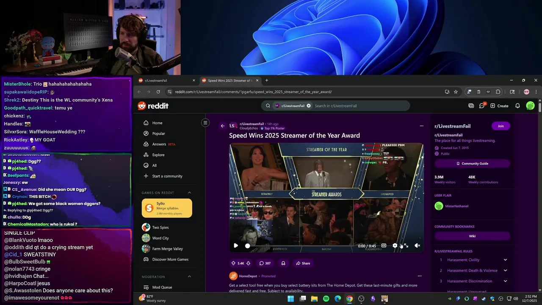Give an award to the post
This screenshot has height=305, width=542.
(x=283, y=263)
